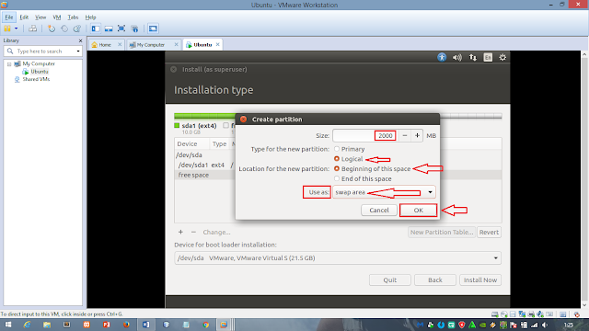Open Firefox from the taskbar
Viewport: 589px width, 331px height.
pyautogui.click(x=126, y=325)
